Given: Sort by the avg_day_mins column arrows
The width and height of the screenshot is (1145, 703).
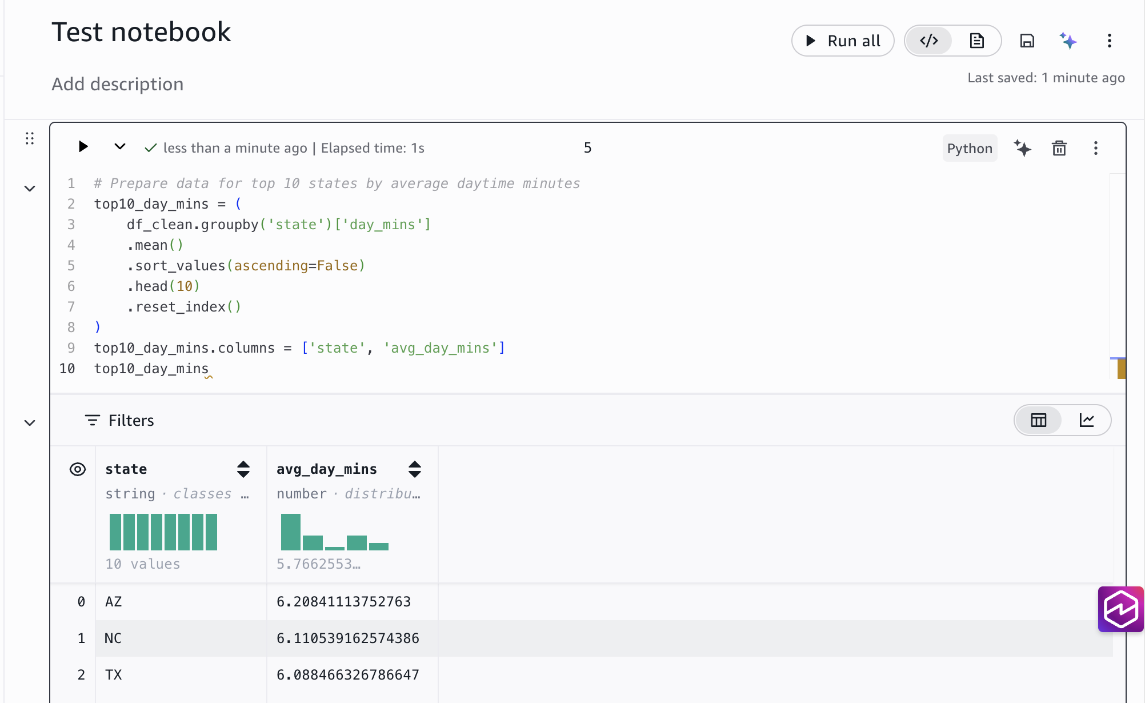Looking at the screenshot, I should (x=415, y=469).
